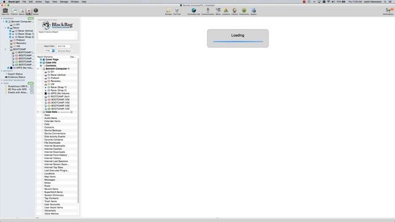Toggle the Case Data report checkbox

[x=41, y=112]
